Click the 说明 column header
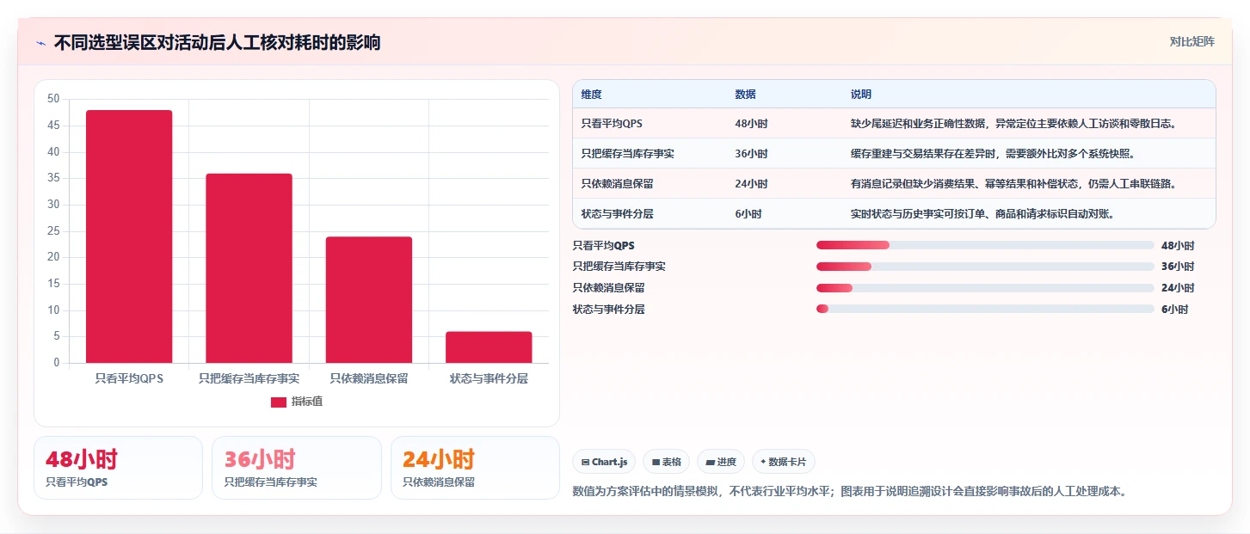The width and height of the screenshot is (1250, 534). click(861, 95)
